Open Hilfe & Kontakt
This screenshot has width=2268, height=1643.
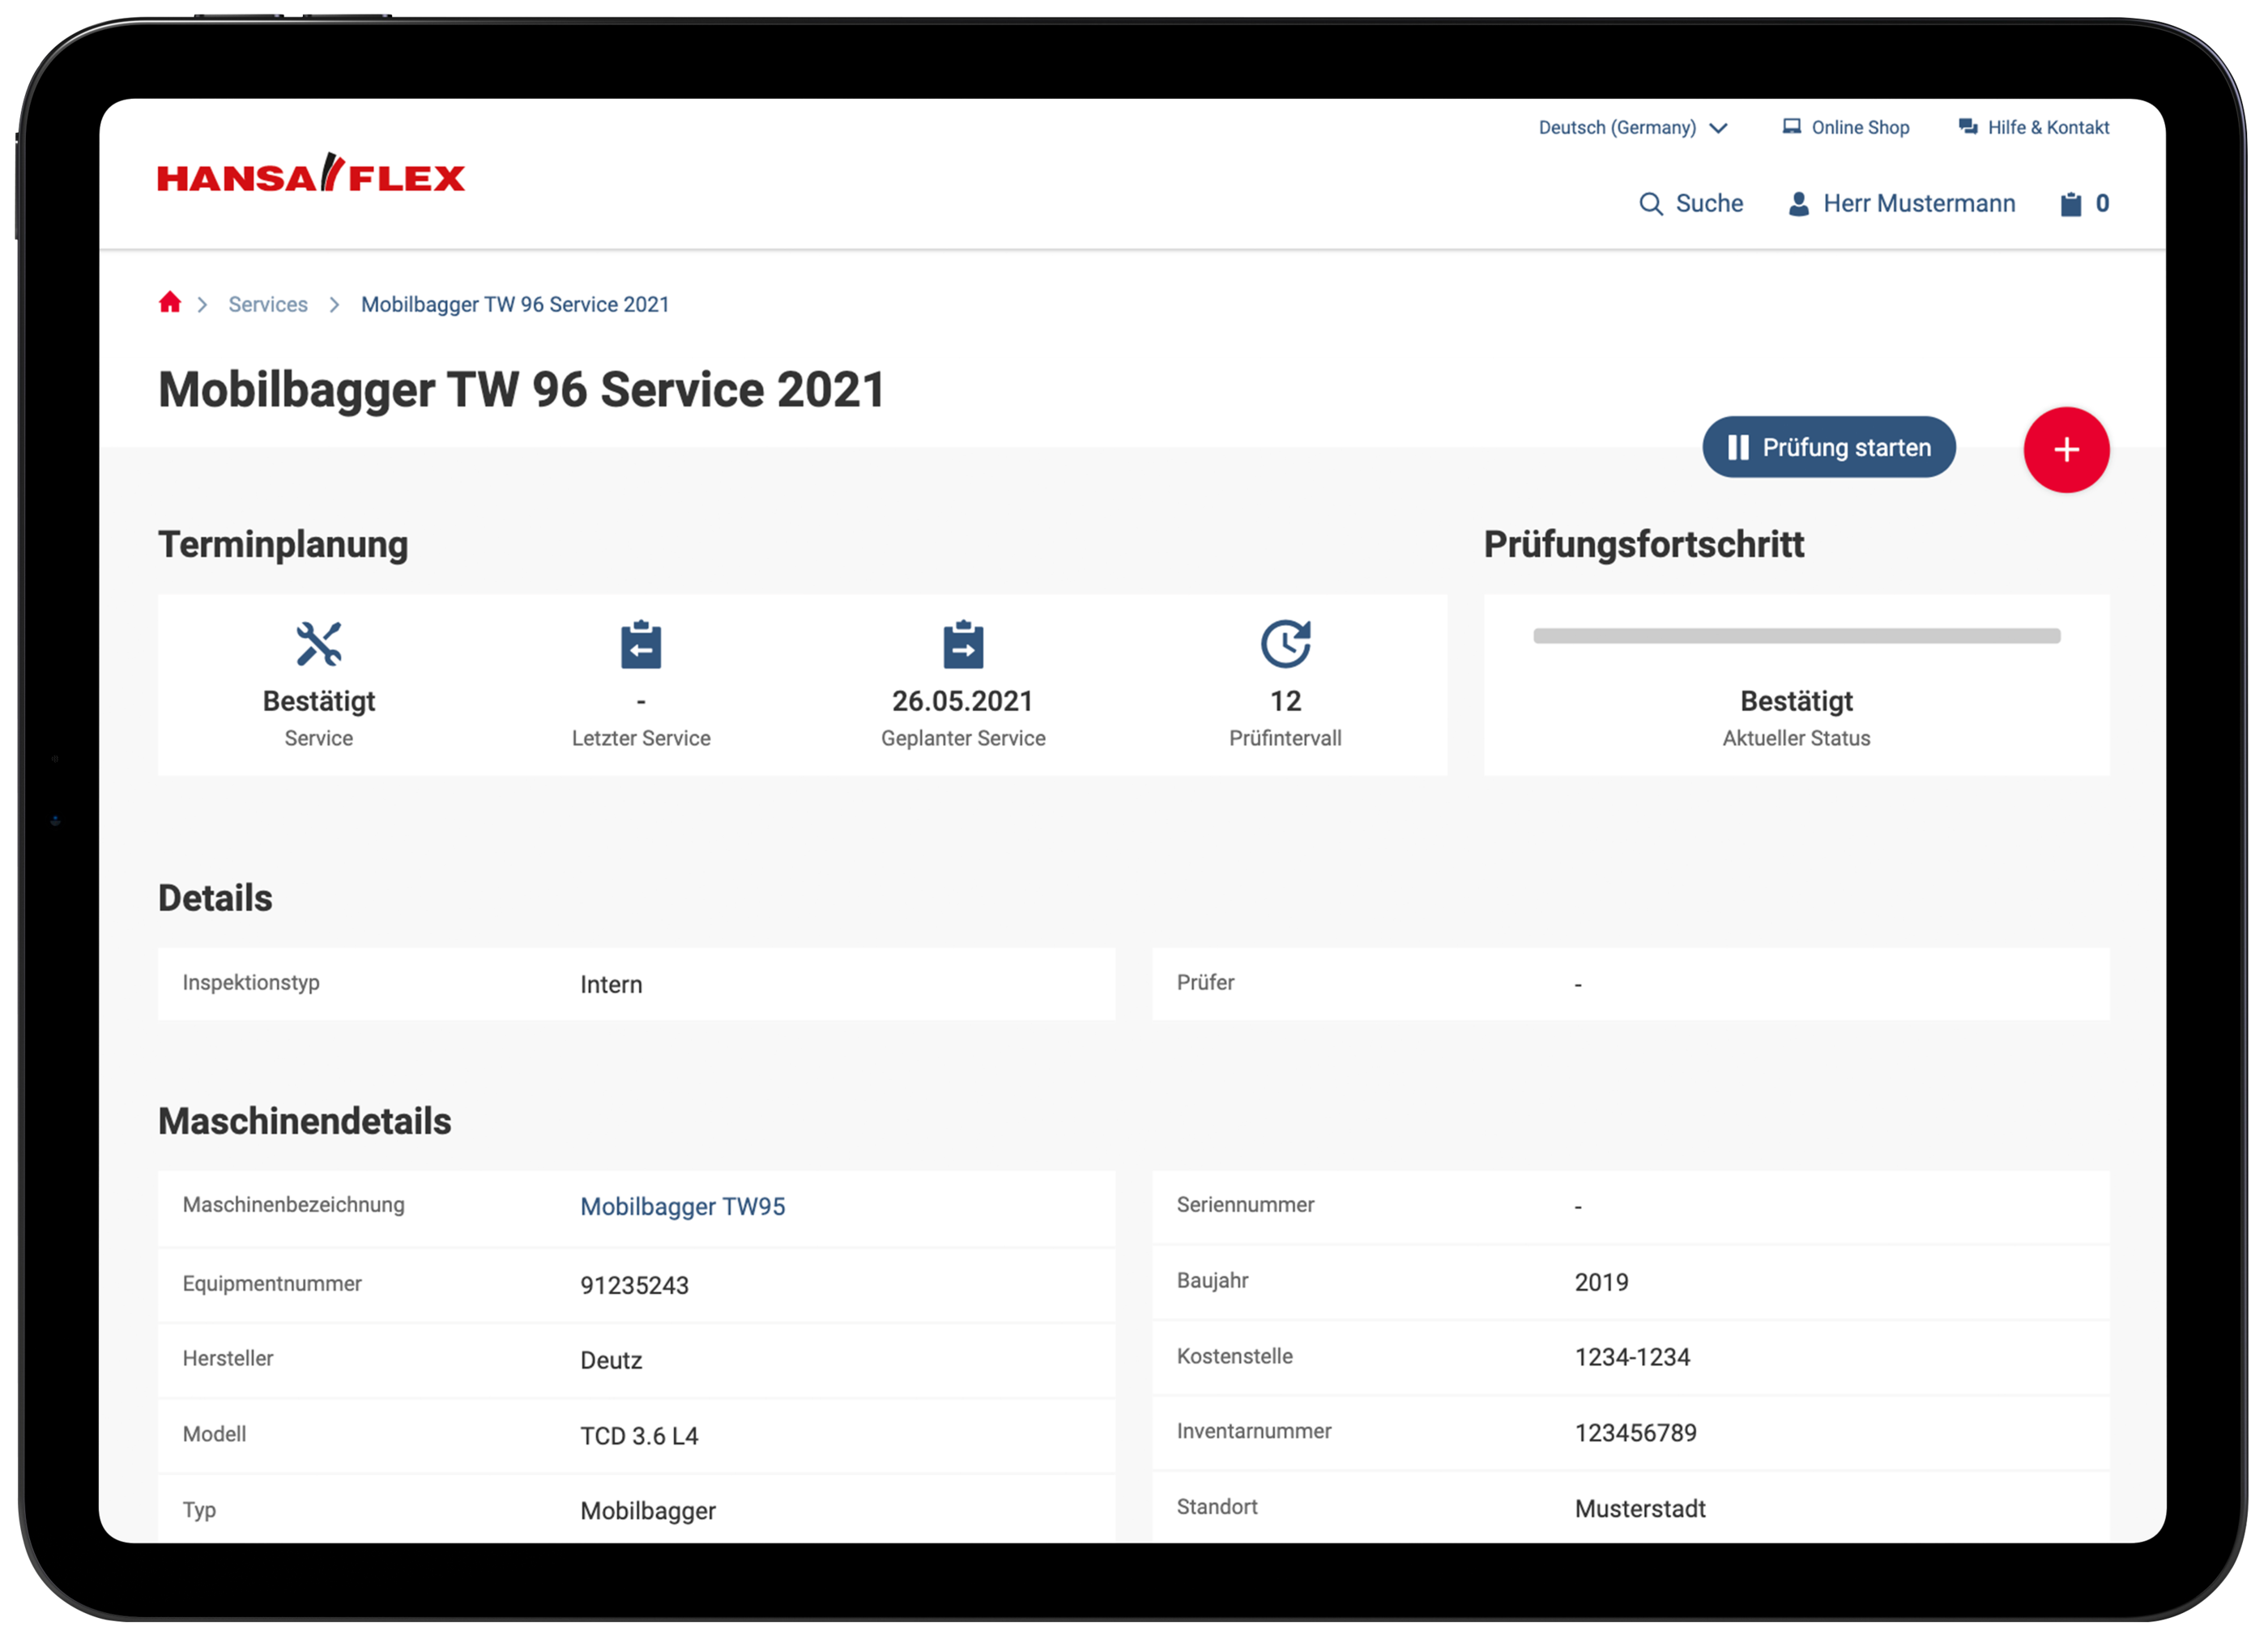click(x=2034, y=128)
